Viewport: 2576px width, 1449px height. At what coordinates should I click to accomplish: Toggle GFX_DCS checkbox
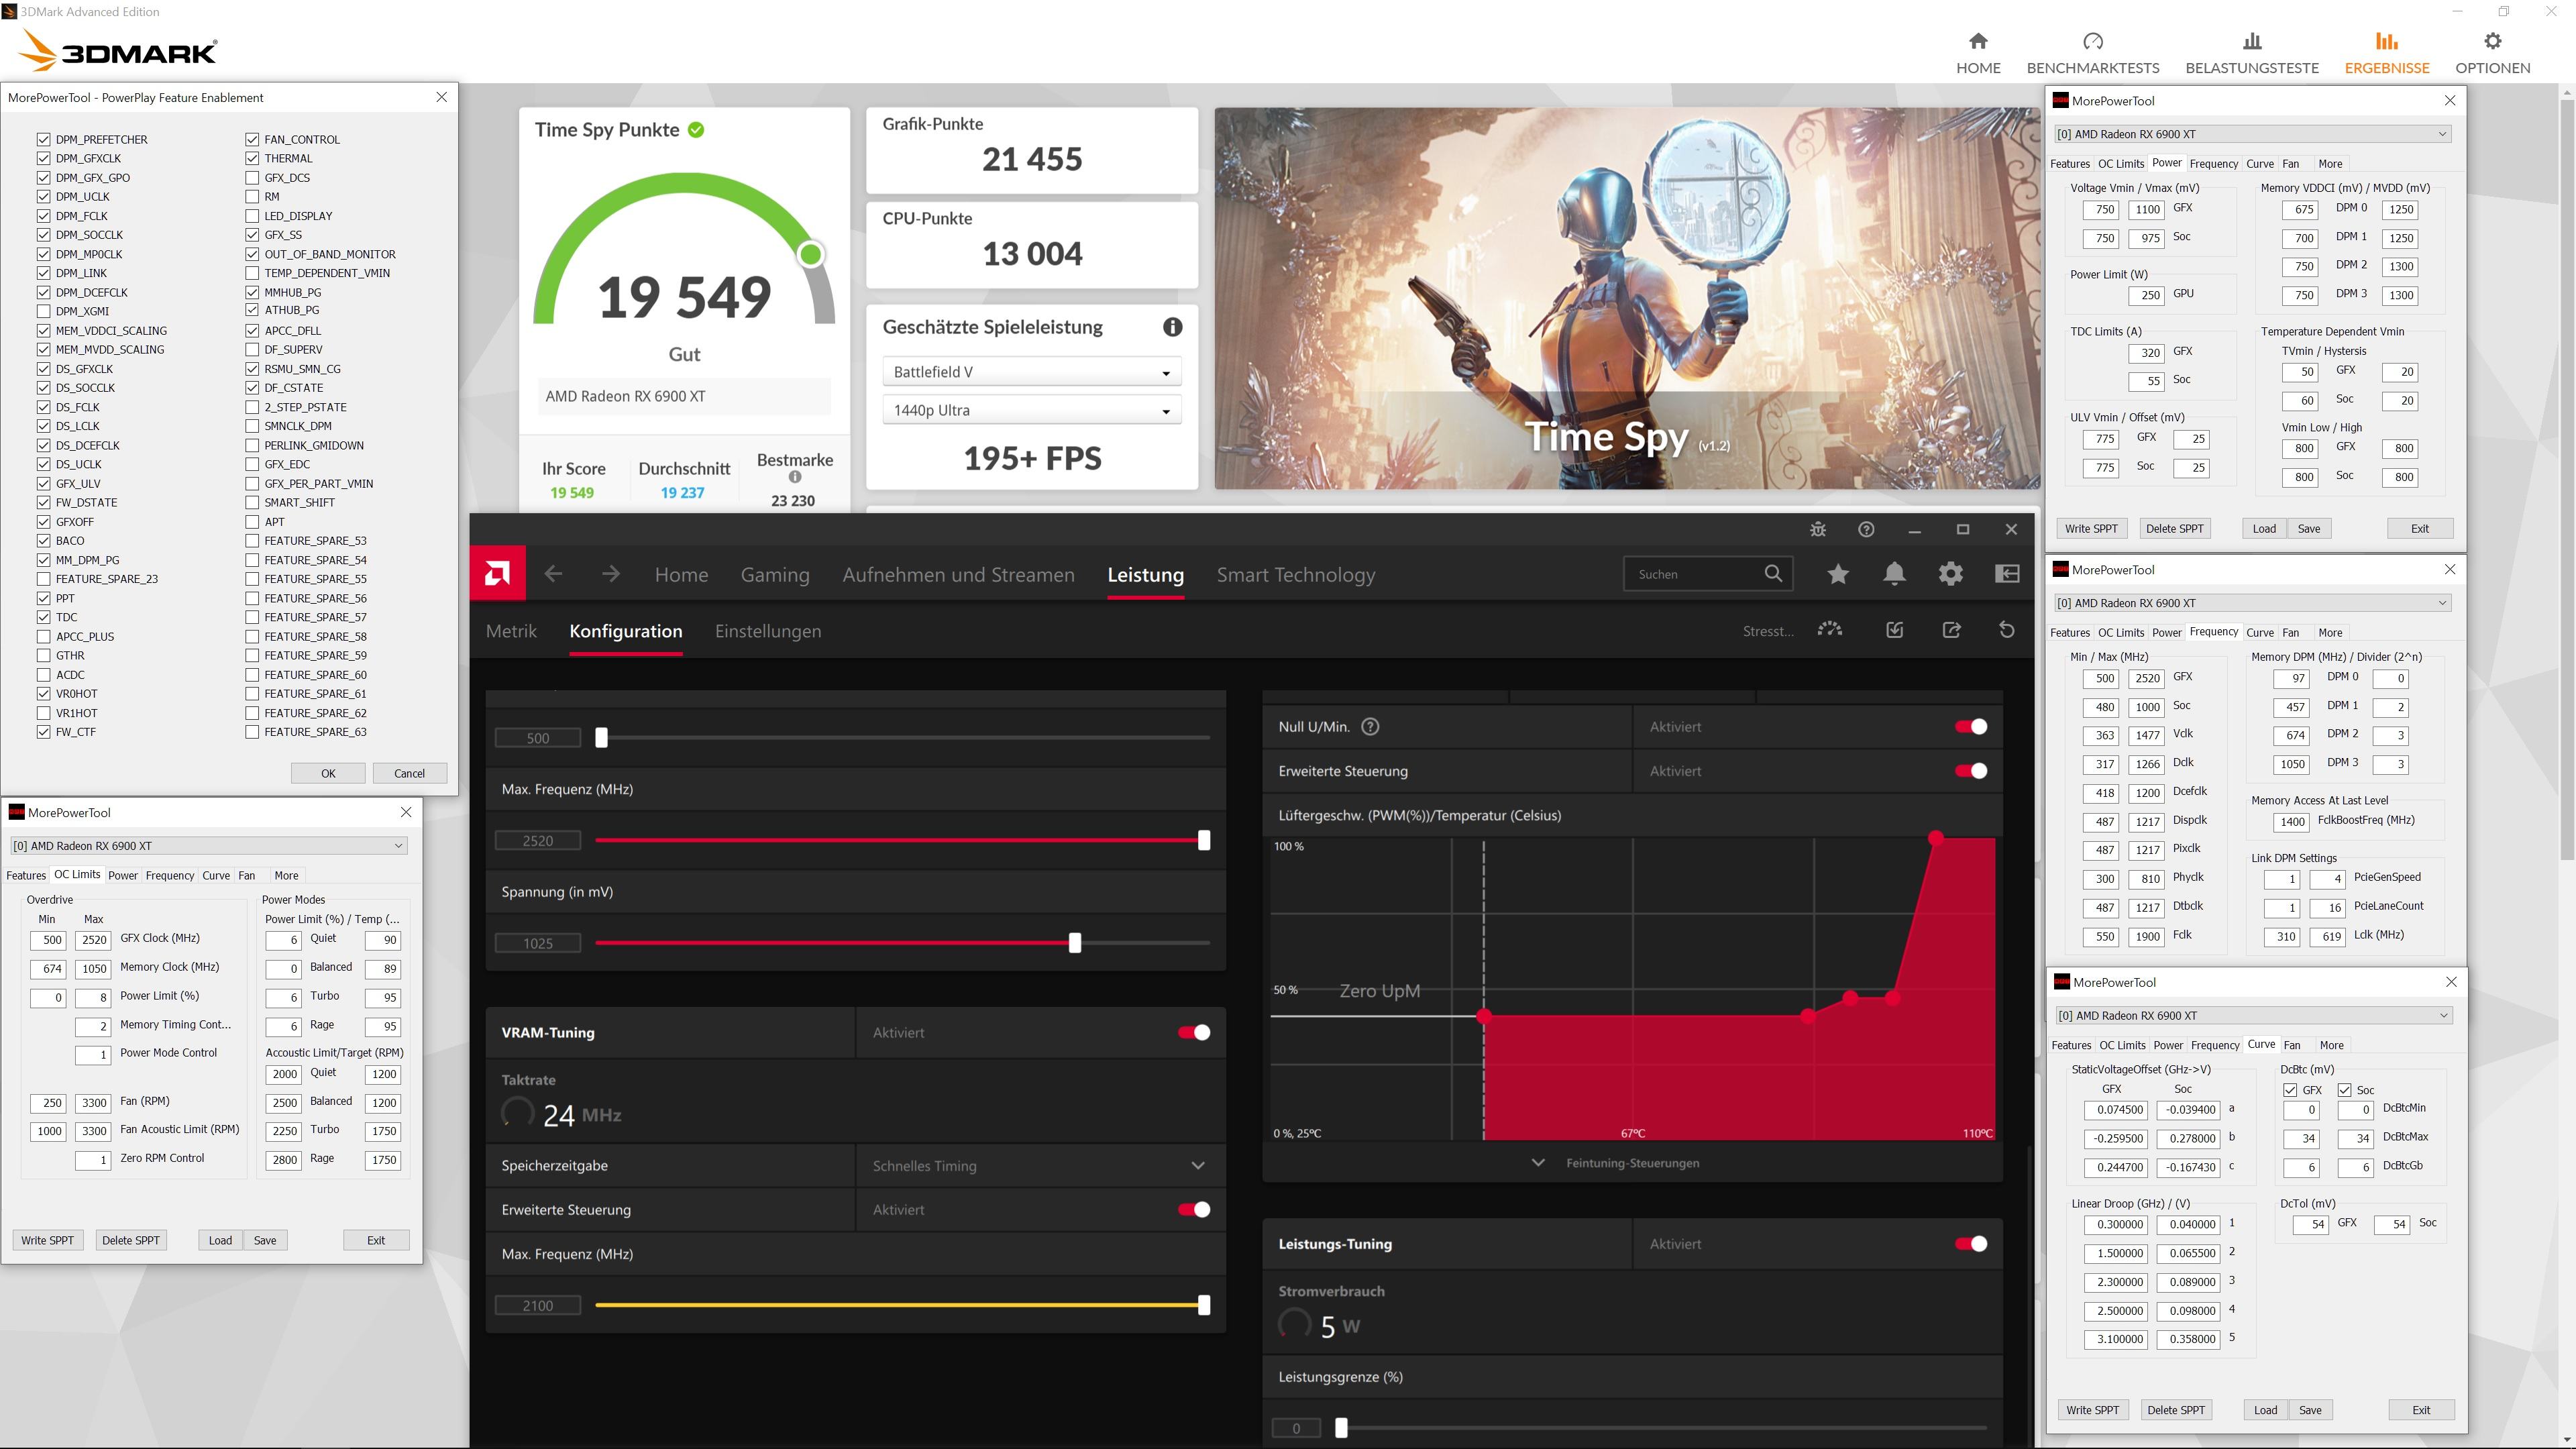click(x=252, y=177)
